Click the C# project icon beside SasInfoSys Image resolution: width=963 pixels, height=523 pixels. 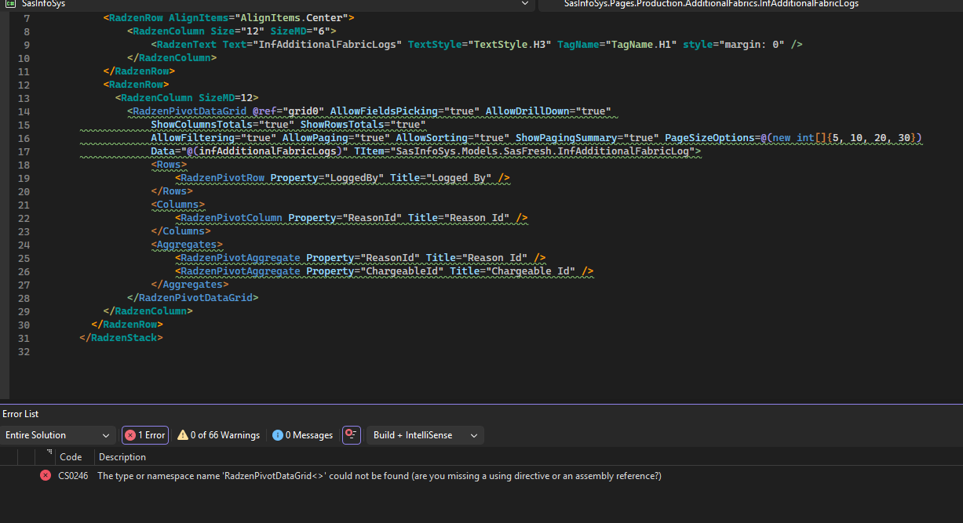pyautogui.click(x=11, y=4)
